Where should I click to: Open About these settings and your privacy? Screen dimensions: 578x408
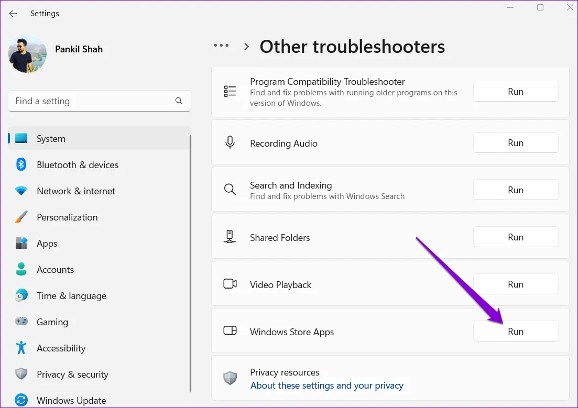(x=326, y=385)
